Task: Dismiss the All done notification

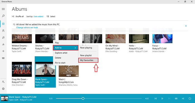Action: [x=186, y=26]
